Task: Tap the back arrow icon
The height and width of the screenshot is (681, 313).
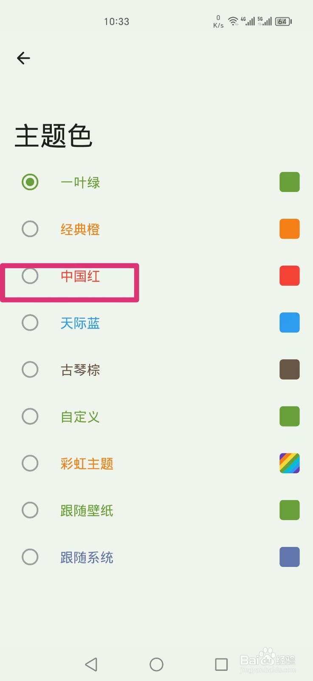Action: point(23,58)
